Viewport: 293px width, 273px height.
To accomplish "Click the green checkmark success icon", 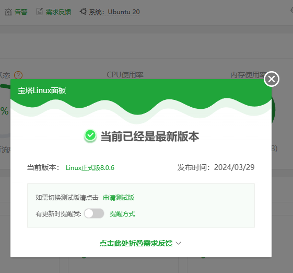I will 90,135.
